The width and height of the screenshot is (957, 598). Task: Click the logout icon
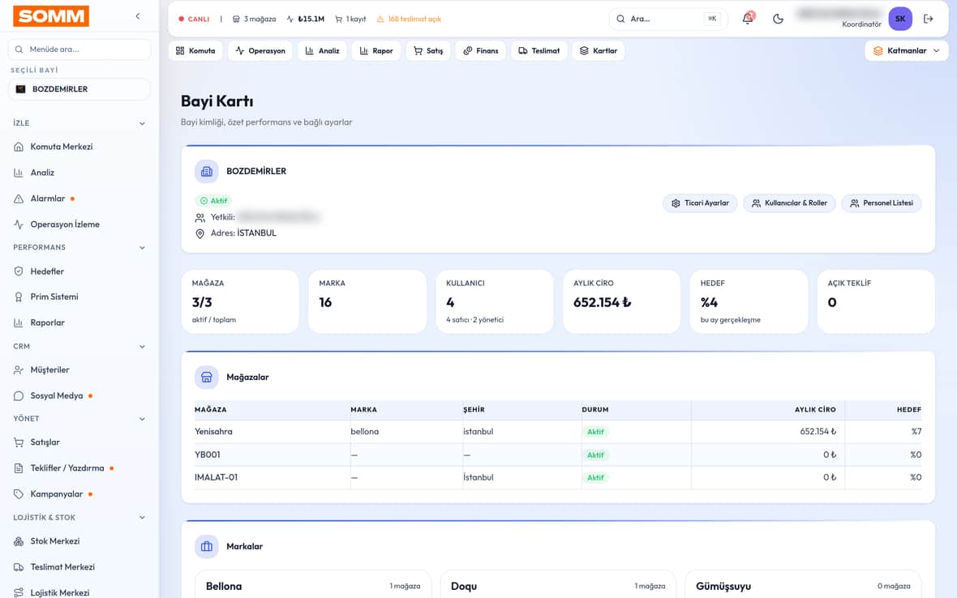(929, 19)
